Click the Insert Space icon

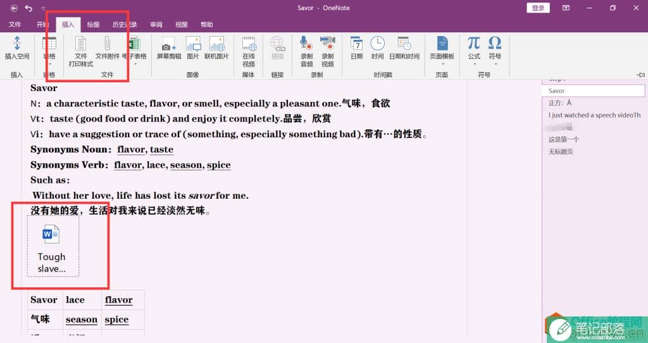click(x=17, y=44)
